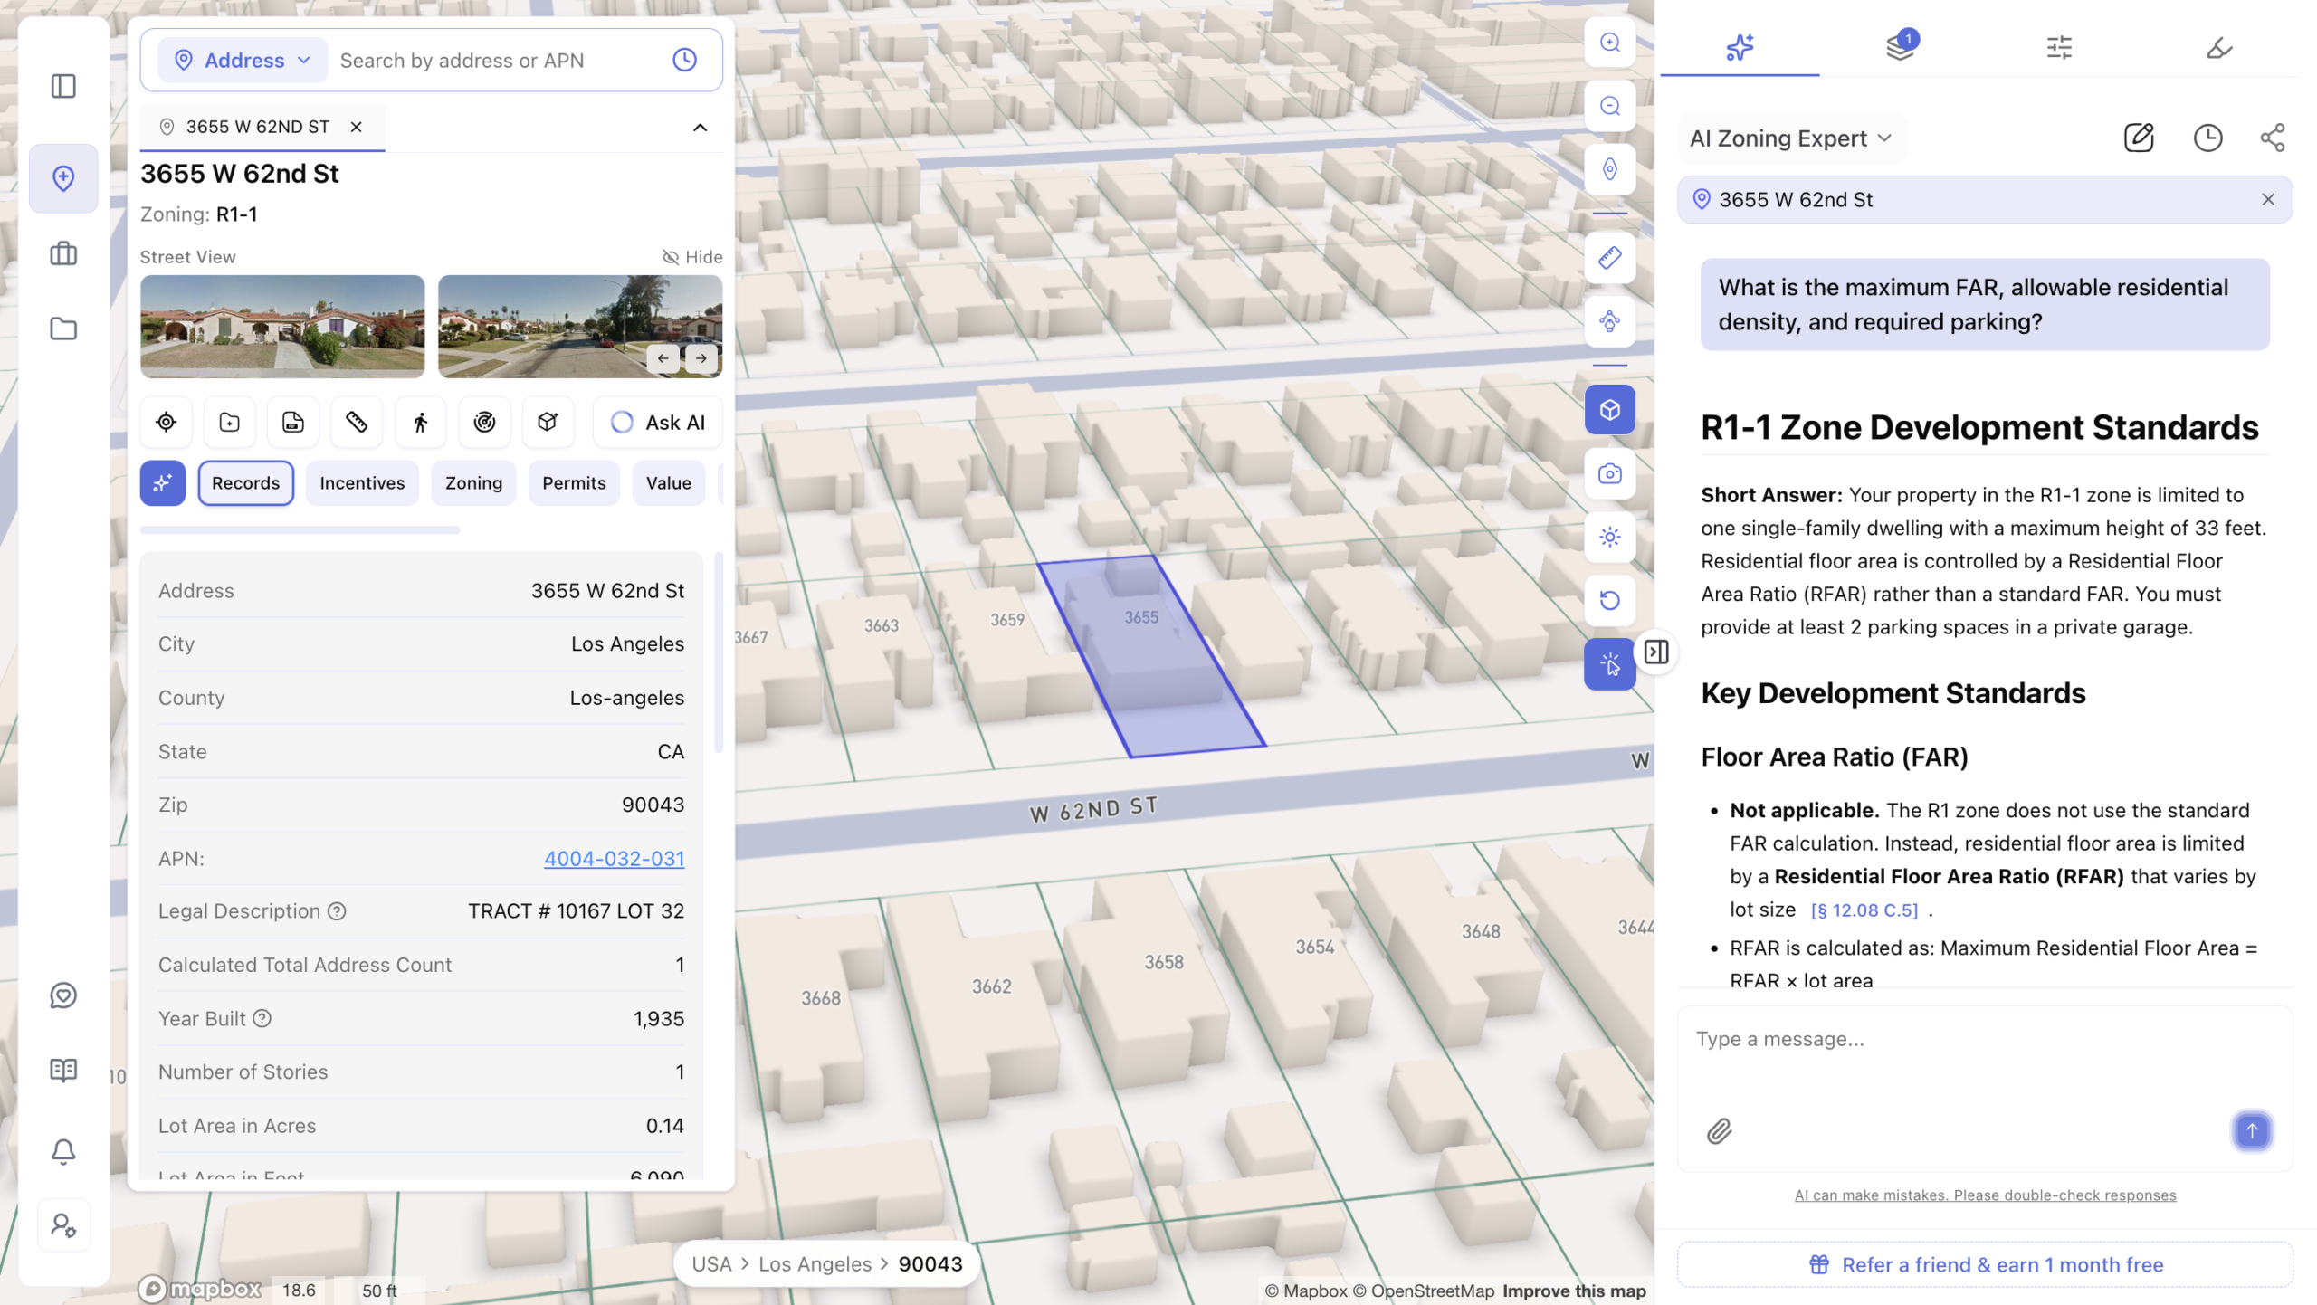Viewport: 2317px width, 1305px height.
Task: Click the add to folder icon
Action: pos(229,422)
